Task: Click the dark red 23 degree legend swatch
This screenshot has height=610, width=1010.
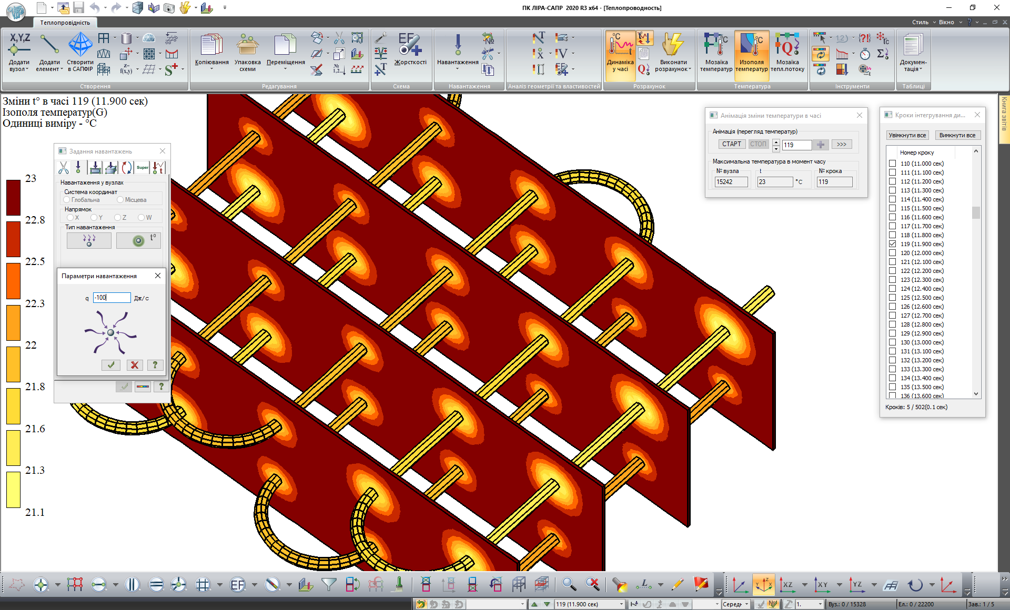Action: coord(13,197)
